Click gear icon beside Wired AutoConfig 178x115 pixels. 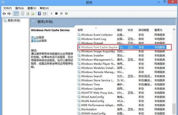(x=79, y=97)
